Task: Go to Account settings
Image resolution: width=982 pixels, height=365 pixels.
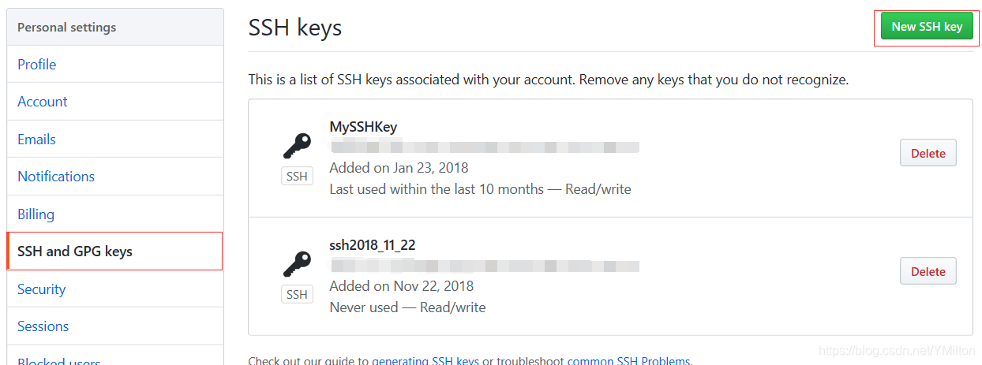Action: click(x=115, y=102)
